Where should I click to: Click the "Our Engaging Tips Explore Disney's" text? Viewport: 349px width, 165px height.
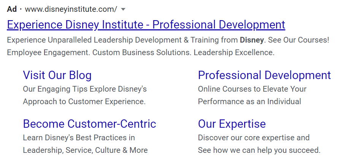pos(85,89)
